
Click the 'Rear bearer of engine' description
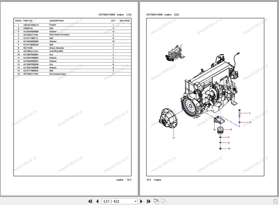tap(59, 35)
